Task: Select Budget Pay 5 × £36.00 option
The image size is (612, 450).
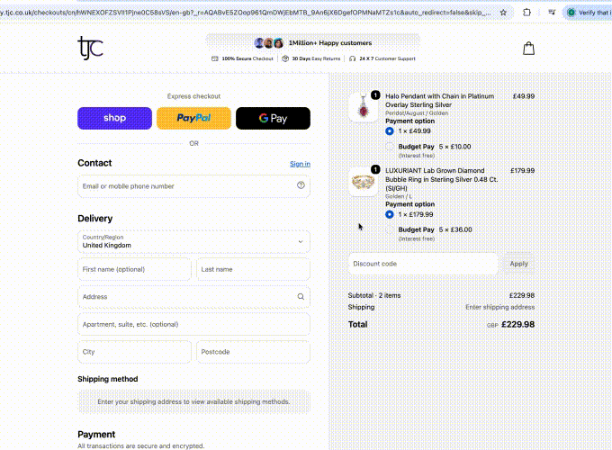Action: click(390, 229)
